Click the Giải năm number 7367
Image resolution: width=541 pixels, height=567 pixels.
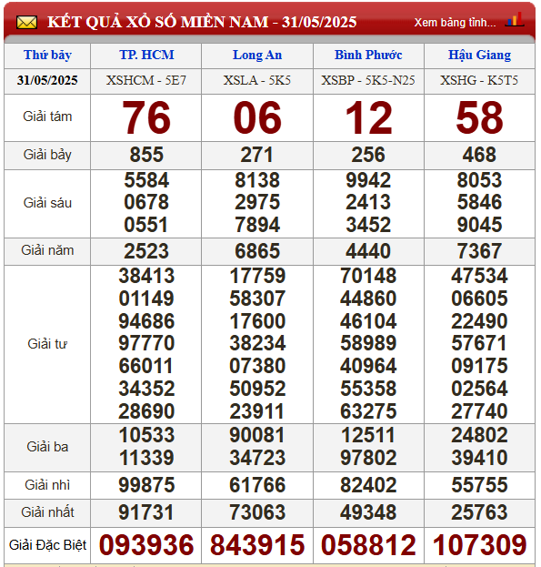479,251
